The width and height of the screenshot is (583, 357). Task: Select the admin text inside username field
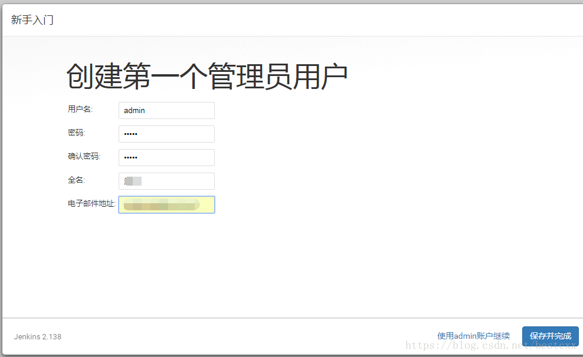(134, 110)
